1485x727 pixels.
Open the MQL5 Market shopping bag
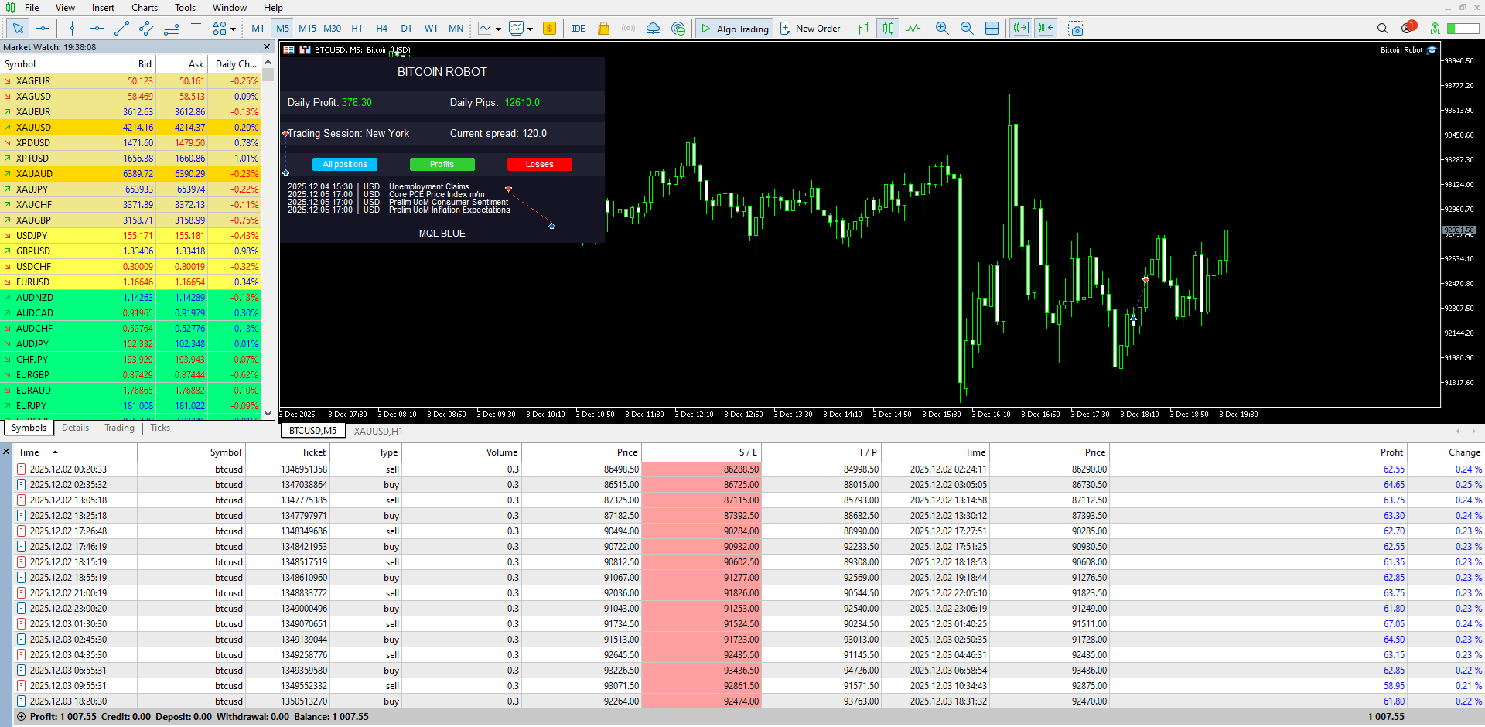click(x=604, y=29)
